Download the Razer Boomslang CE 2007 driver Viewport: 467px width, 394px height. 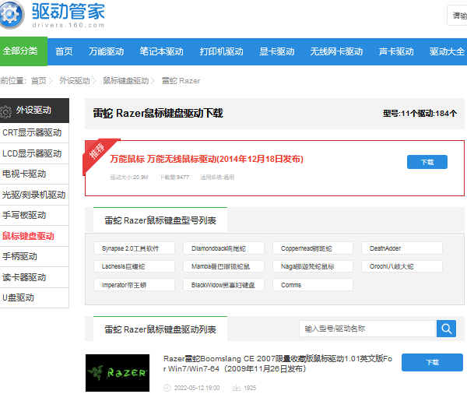(x=431, y=363)
